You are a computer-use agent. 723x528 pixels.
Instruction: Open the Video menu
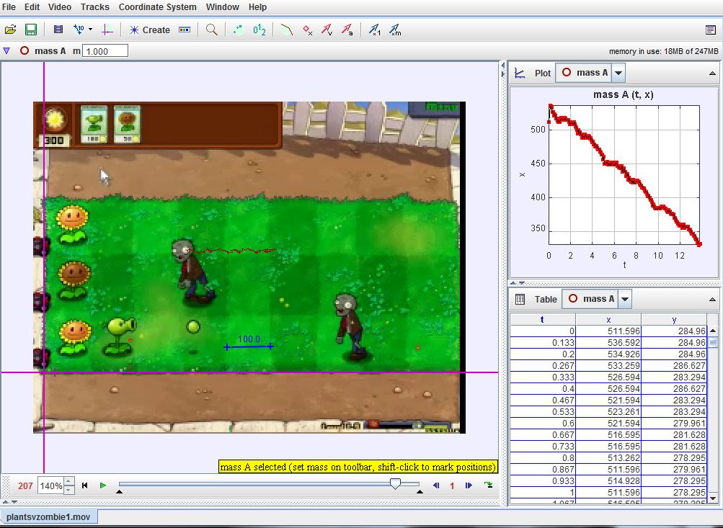[60, 7]
